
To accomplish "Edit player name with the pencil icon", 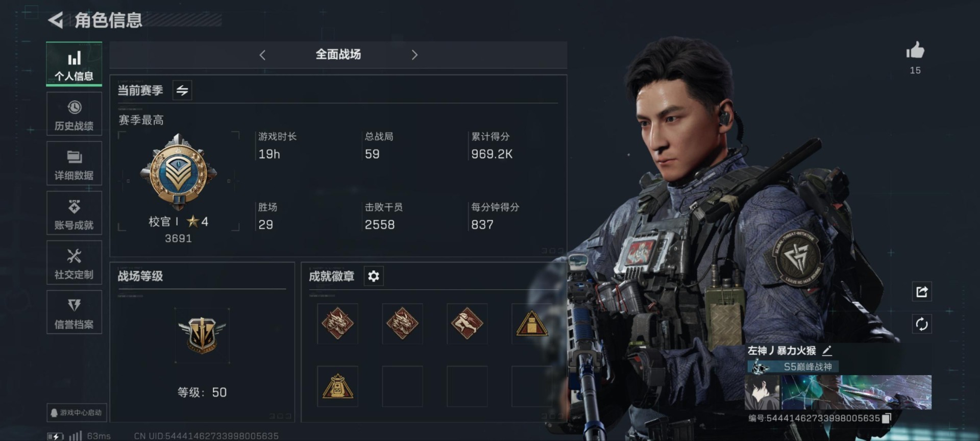I will click(x=827, y=351).
